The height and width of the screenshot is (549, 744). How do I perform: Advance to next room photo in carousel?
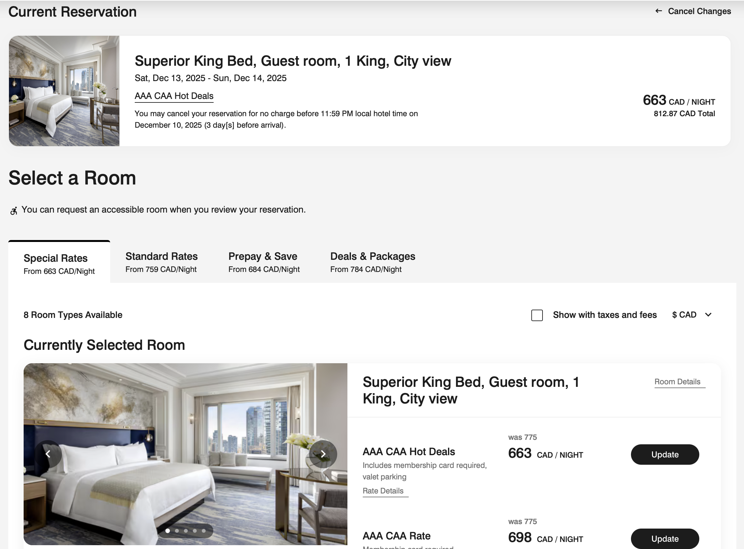click(323, 454)
